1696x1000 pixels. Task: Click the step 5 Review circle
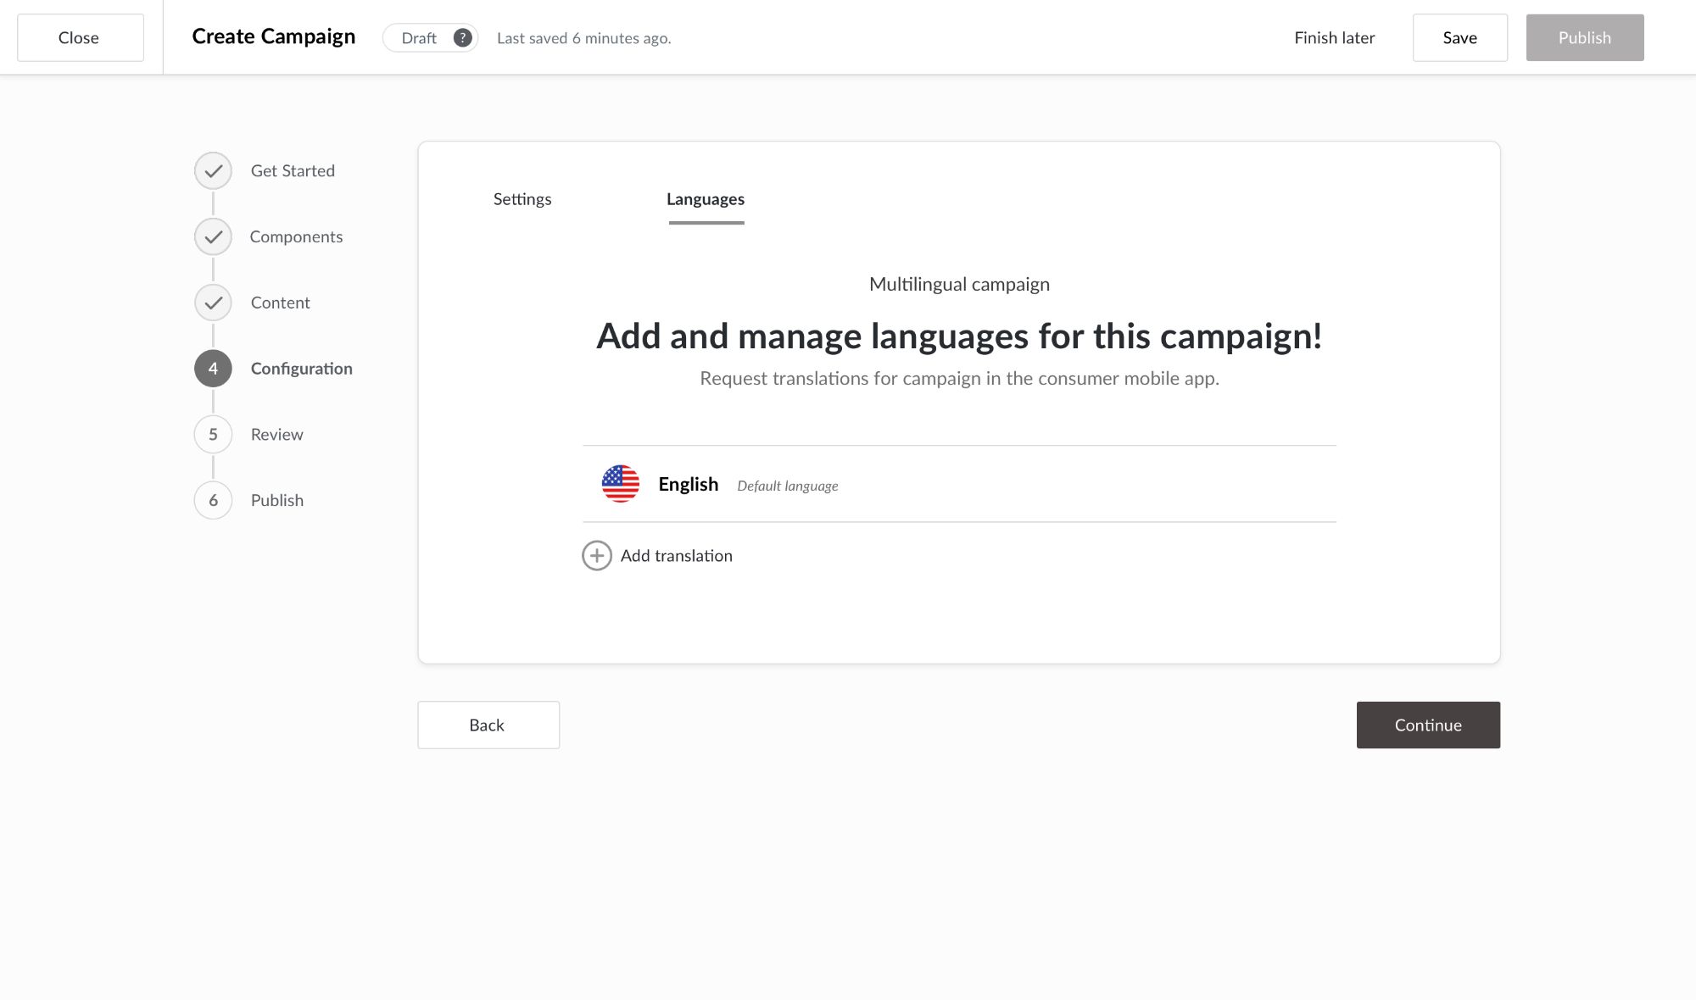[x=213, y=434]
